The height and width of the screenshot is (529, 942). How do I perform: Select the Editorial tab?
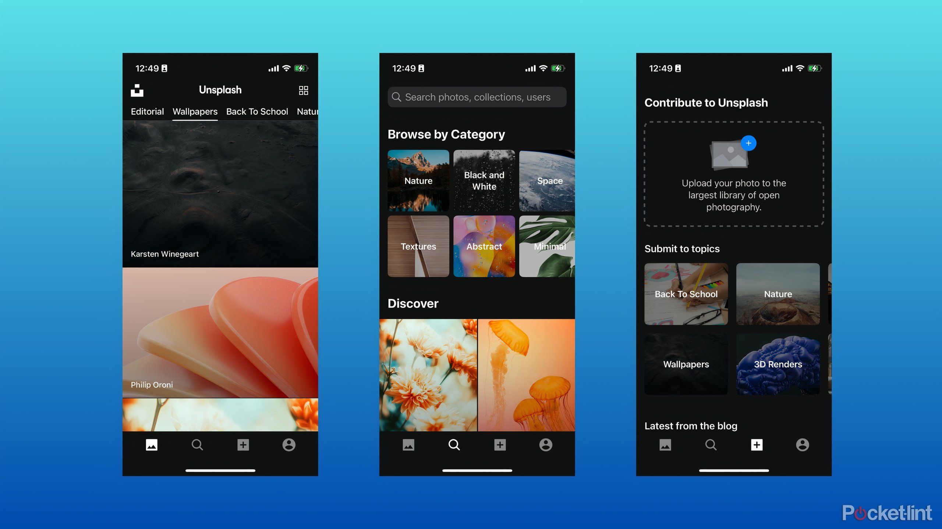click(148, 112)
